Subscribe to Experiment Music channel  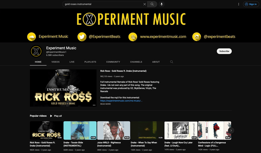click(x=224, y=51)
